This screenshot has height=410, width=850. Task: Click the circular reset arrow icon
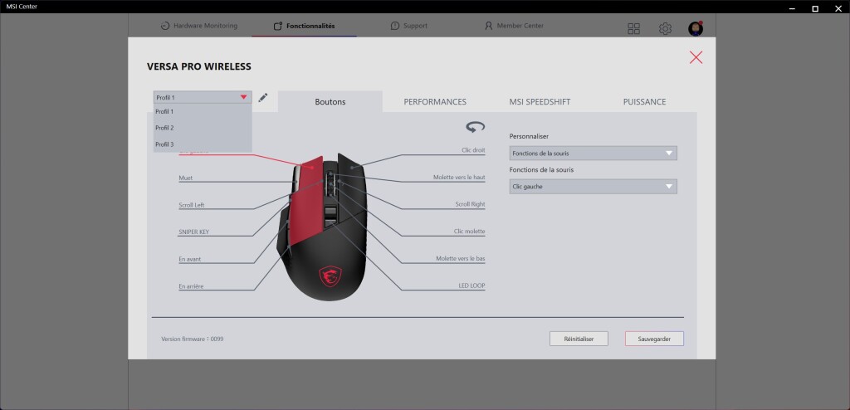(x=475, y=127)
